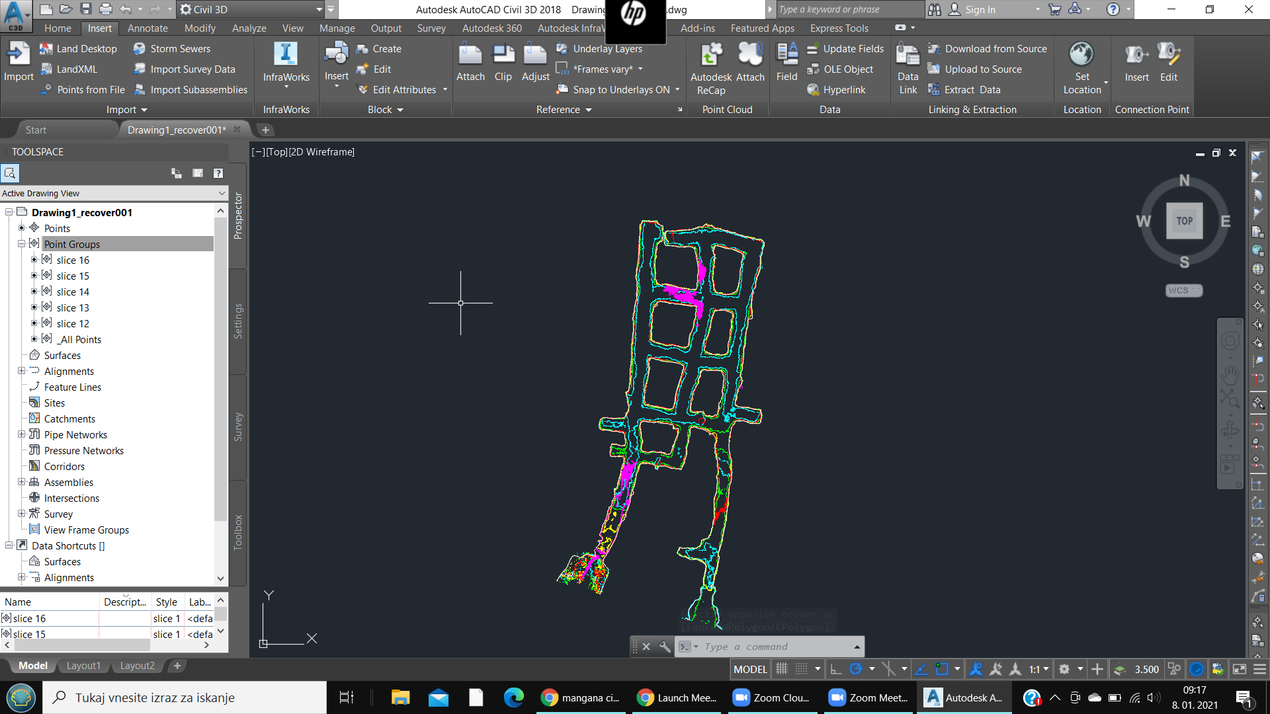Click the Plot printer icon
The image size is (1270, 714).
tap(106, 9)
